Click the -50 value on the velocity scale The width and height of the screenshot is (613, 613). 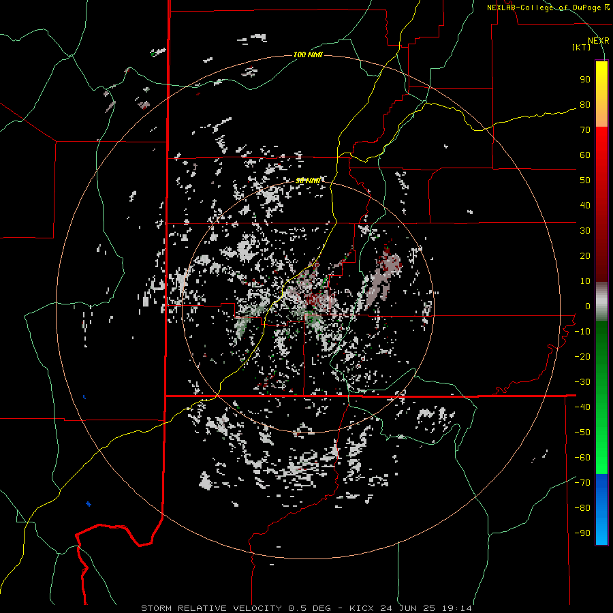click(x=582, y=433)
